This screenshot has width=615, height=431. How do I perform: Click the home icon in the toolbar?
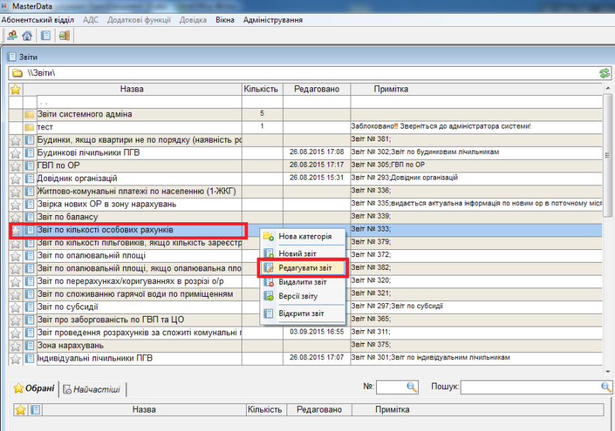pos(27,36)
